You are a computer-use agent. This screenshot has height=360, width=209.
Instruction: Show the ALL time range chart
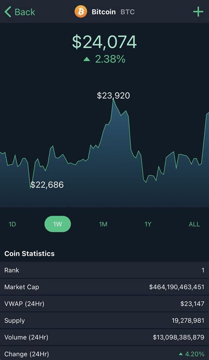click(194, 224)
